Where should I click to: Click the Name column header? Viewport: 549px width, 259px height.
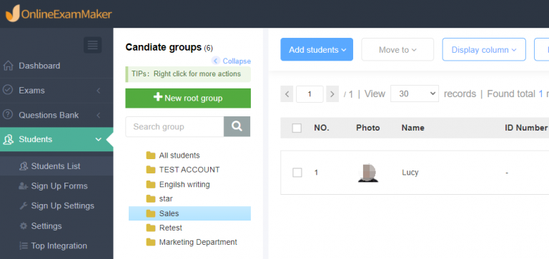click(412, 128)
